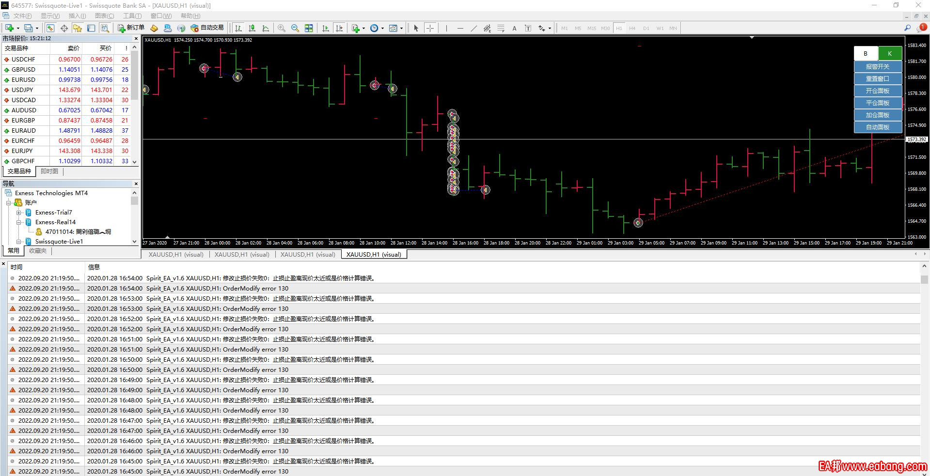930x476 pixels.
Task: Select the arrow cursor tool
Action: (416, 28)
